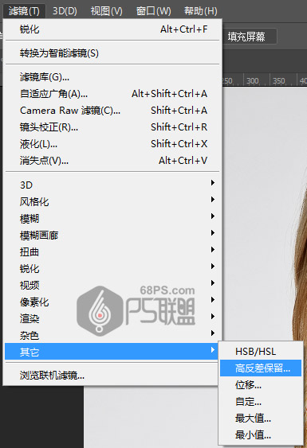Select 位移... filter
307x448 pixels.
(x=261, y=385)
